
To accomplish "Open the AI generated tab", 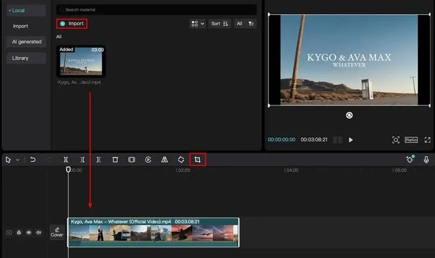I will click(27, 42).
